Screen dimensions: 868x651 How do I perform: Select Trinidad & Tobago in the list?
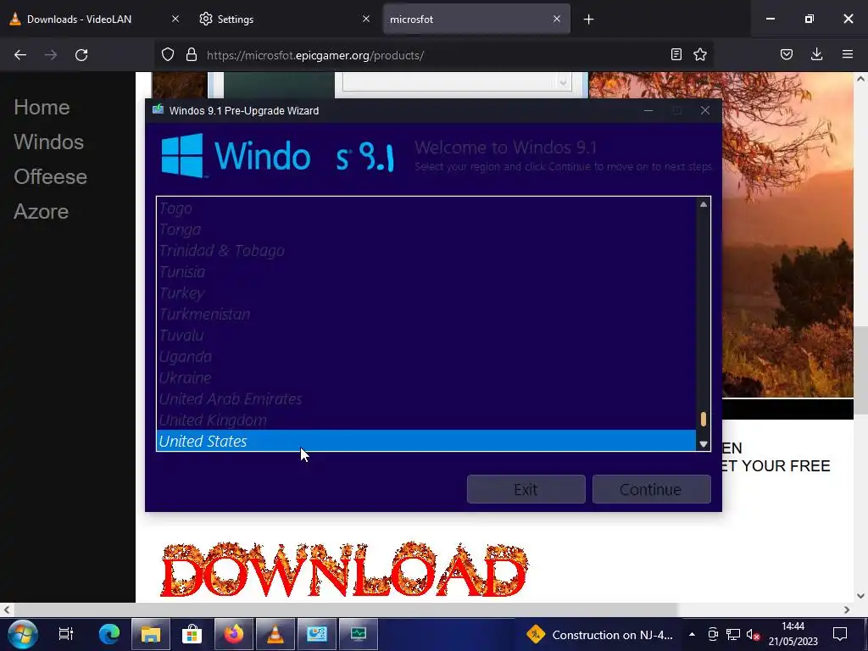coord(426,250)
